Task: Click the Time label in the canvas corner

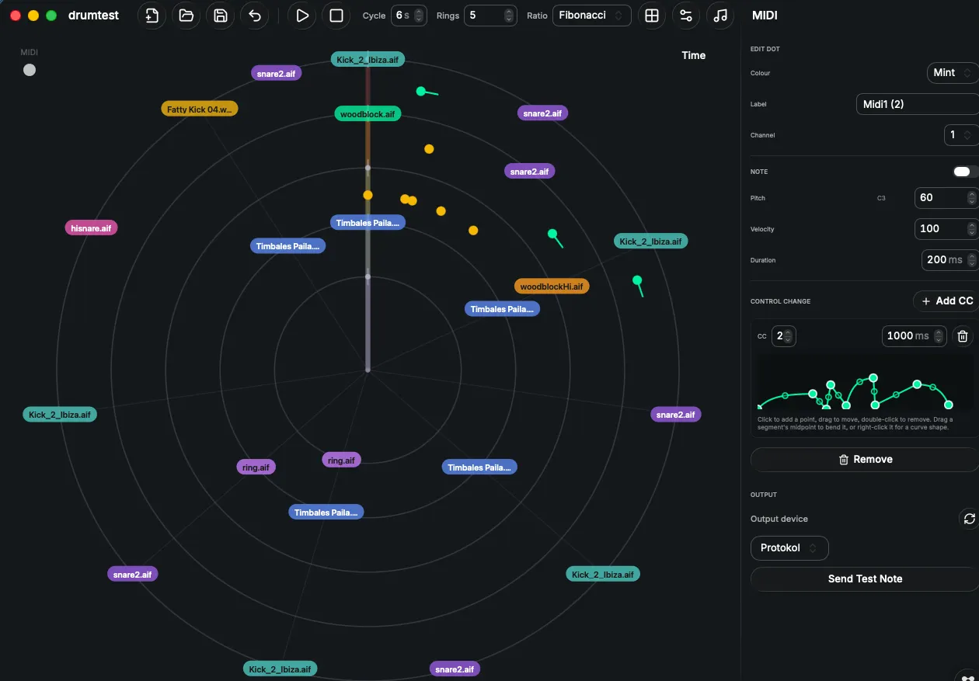Action: pyautogui.click(x=694, y=55)
